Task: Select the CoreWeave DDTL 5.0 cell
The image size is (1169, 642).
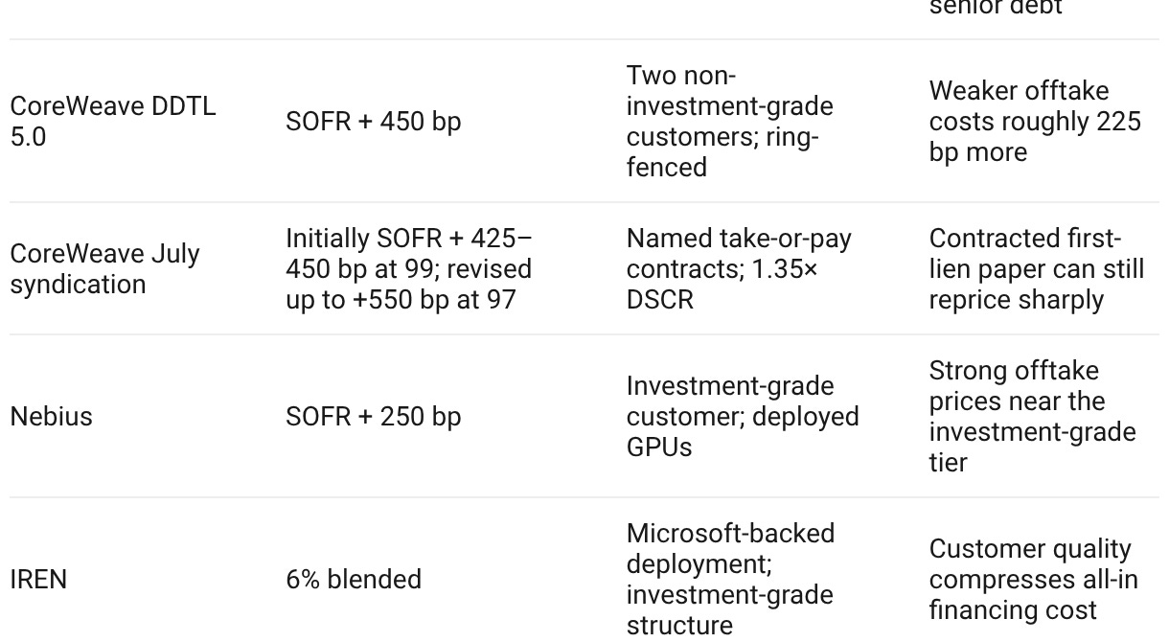Action: click(112, 121)
